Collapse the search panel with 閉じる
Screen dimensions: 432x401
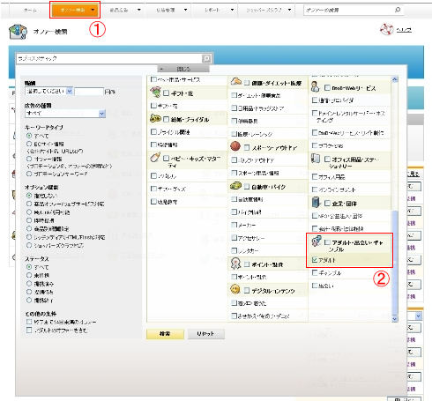click(x=183, y=69)
